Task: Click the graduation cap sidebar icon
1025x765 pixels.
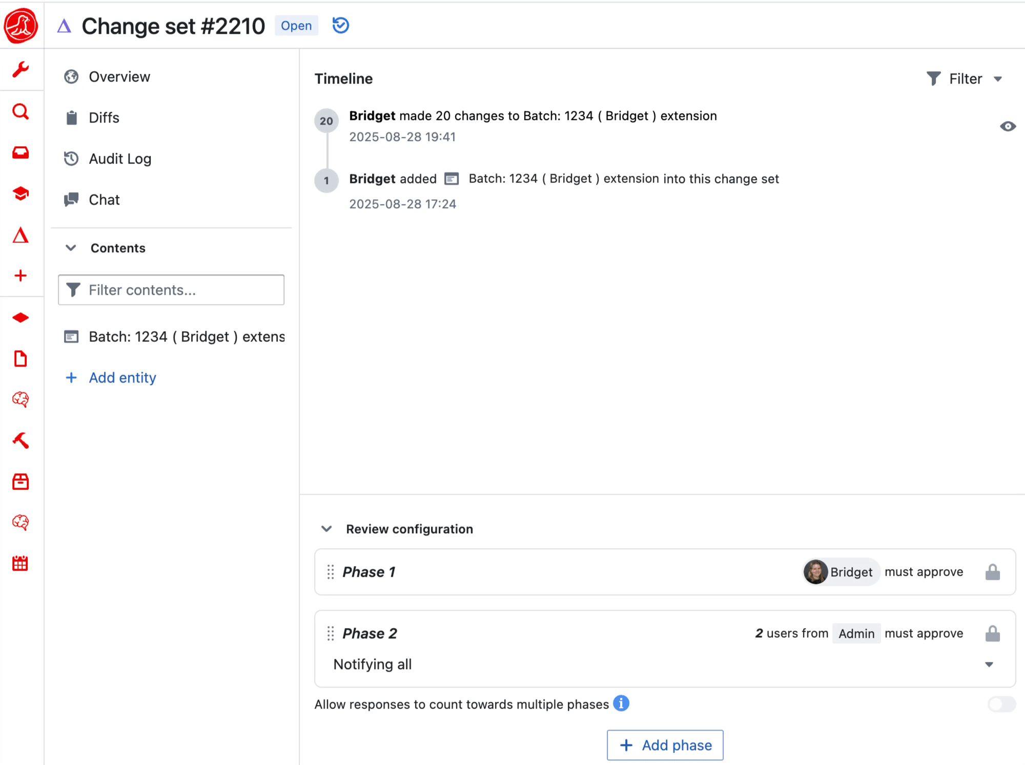Action: [20, 193]
